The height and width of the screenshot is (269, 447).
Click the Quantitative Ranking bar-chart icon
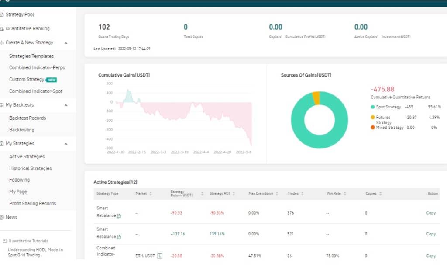[2, 29]
